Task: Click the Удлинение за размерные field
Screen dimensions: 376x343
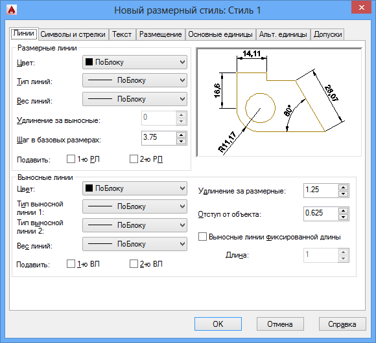Action: [321, 190]
